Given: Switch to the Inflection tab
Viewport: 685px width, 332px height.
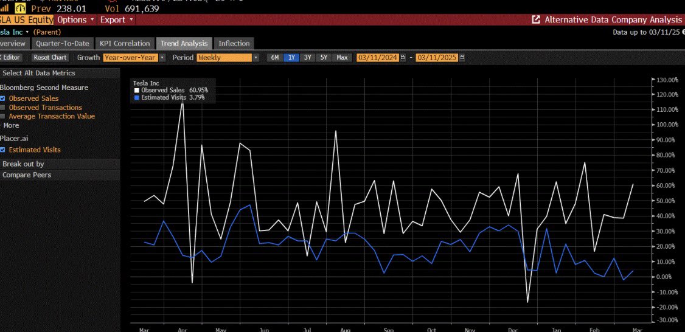Looking at the screenshot, I should [234, 43].
